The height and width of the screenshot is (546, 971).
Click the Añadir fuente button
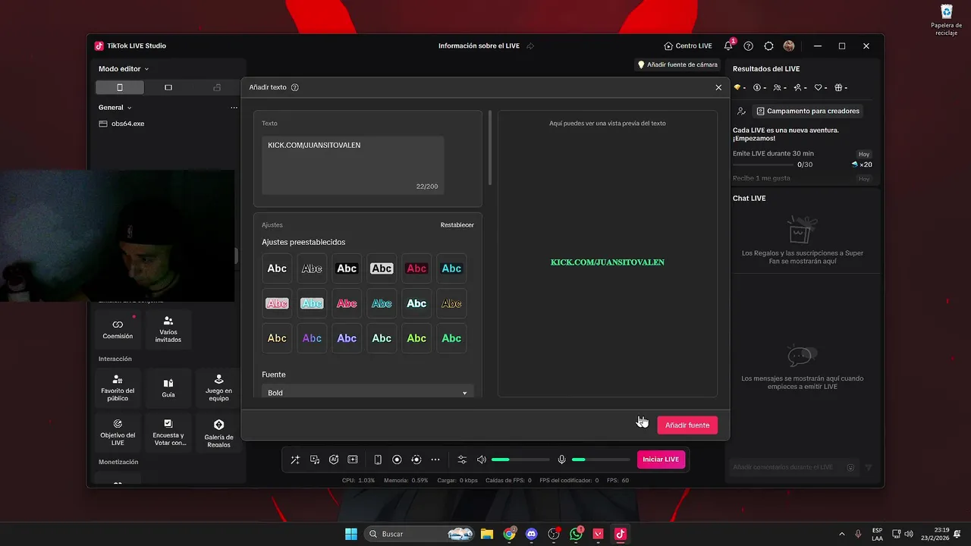[x=687, y=425]
